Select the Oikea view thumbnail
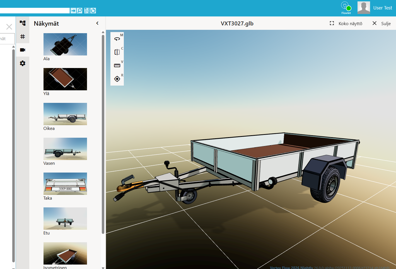Viewport: 396px width, 269px height. point(65,114)
